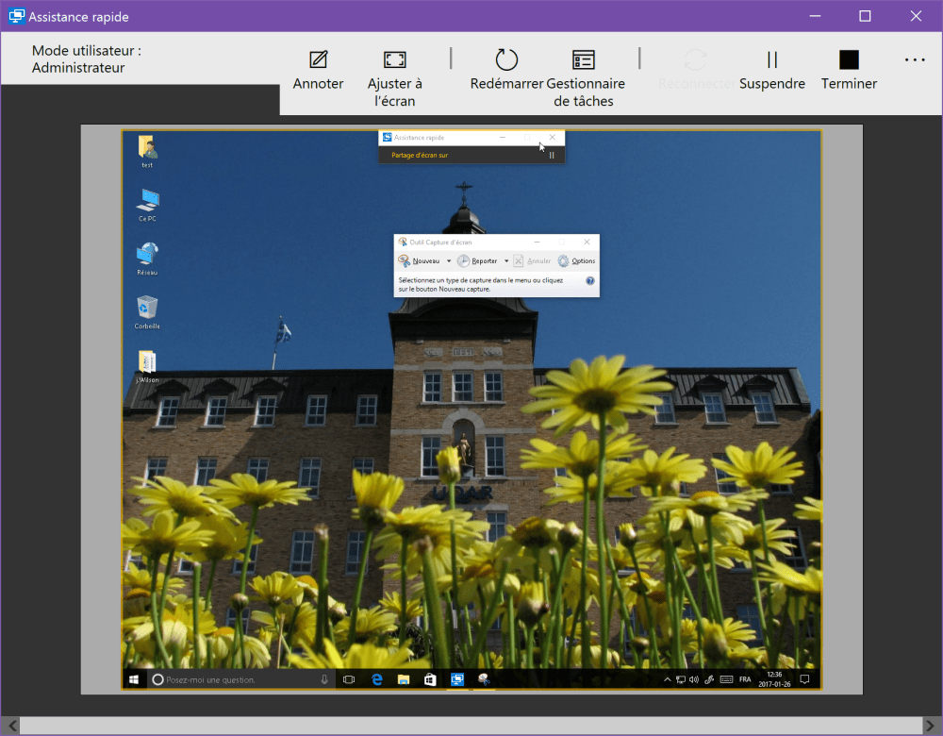Click the horizontal scrollbar at the window bottom
Screen dimensions: 943x736
(471, 726)
